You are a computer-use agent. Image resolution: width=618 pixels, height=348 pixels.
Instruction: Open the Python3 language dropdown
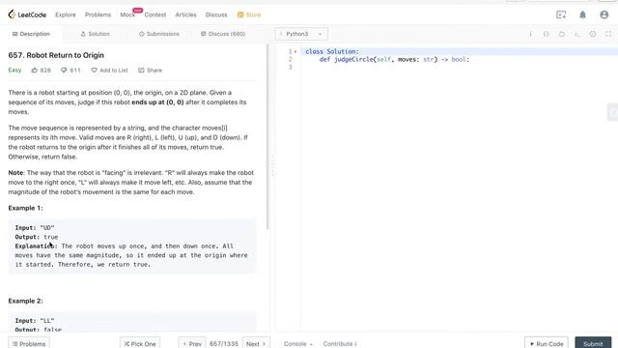[x=301, y=34]
